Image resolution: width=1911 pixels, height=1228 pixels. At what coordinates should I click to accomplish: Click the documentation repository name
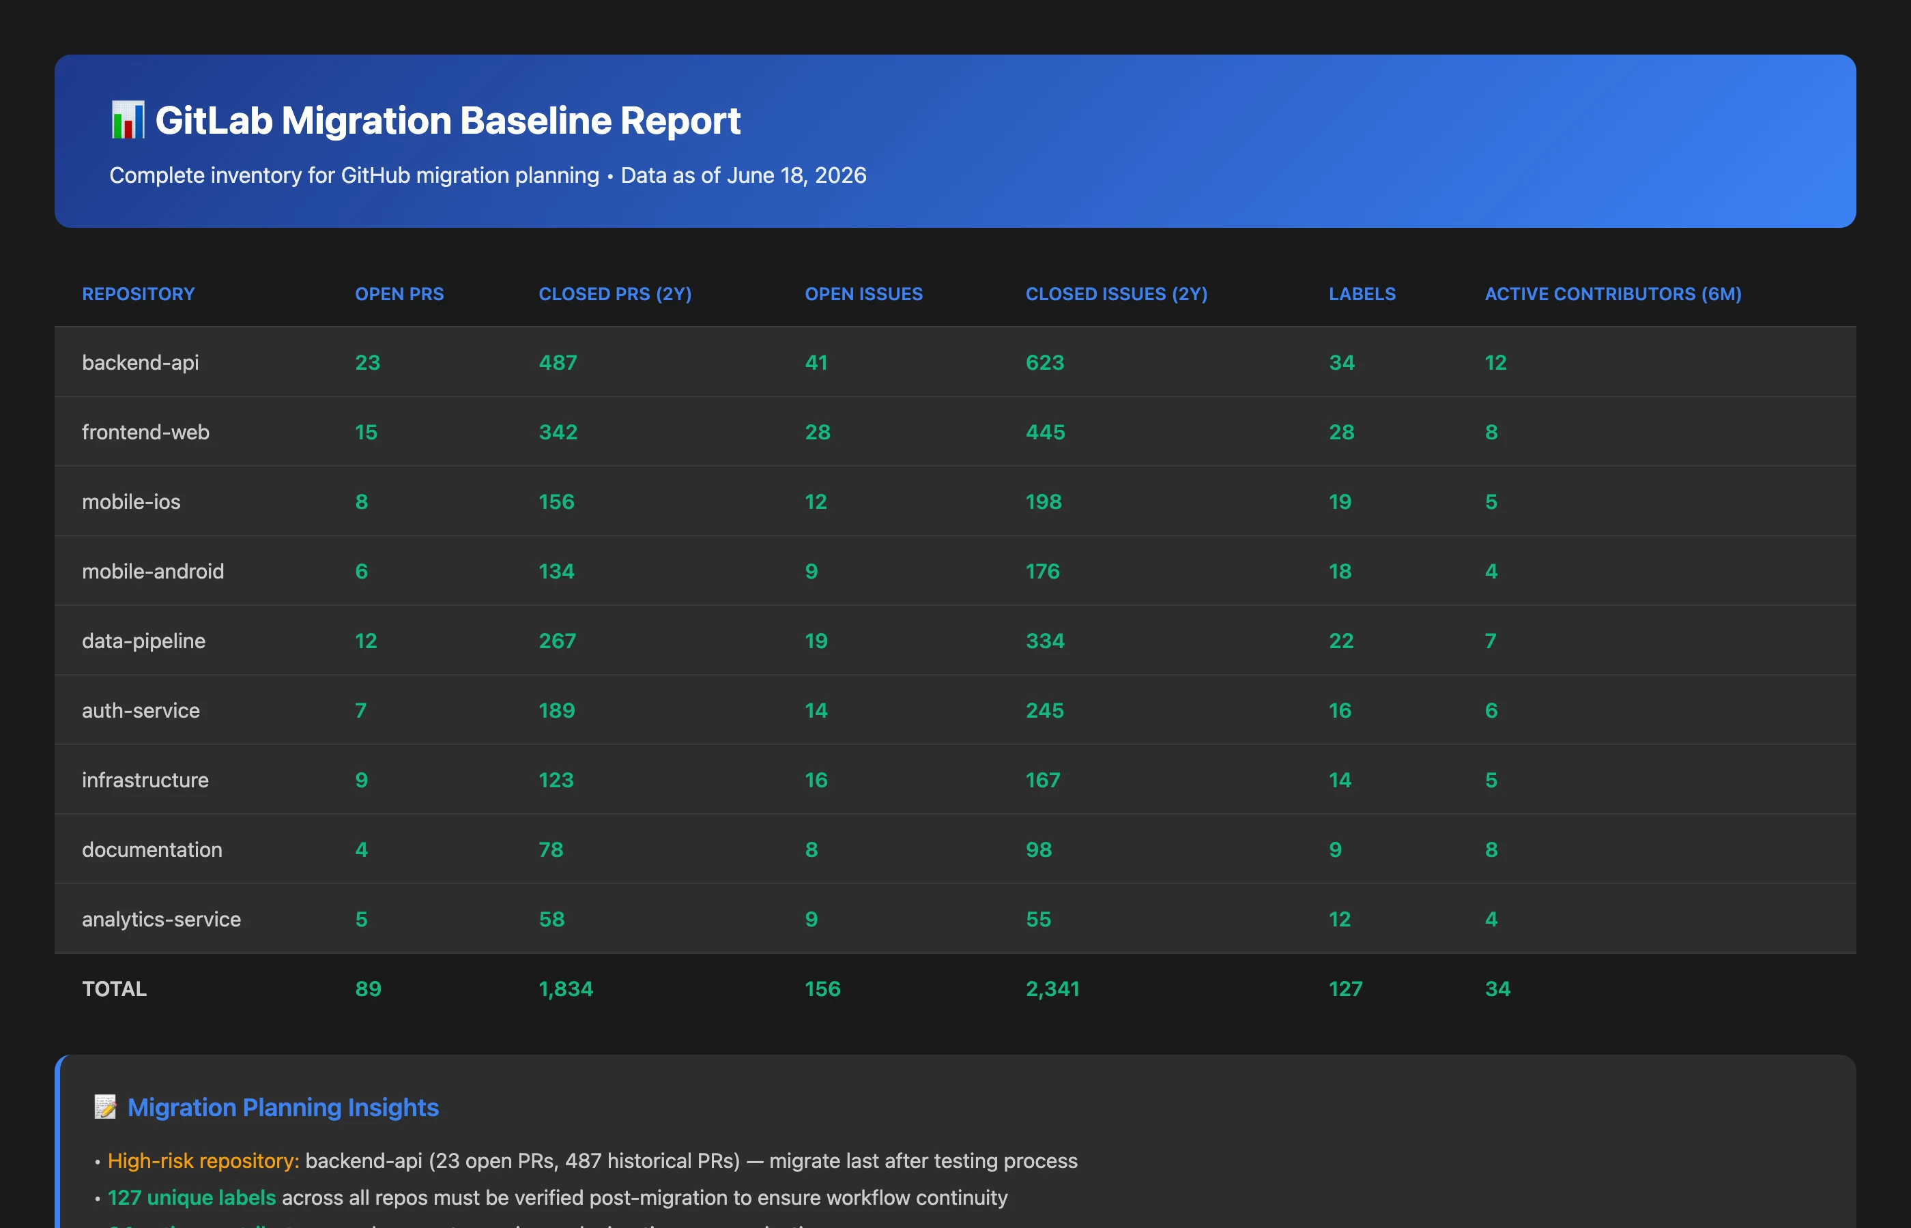152,849
